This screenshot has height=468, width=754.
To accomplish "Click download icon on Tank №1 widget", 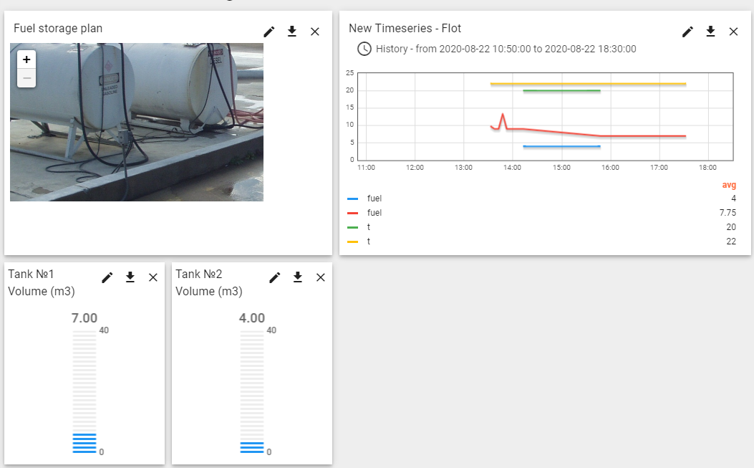I will pyautogui.click(x=130, y=277).
